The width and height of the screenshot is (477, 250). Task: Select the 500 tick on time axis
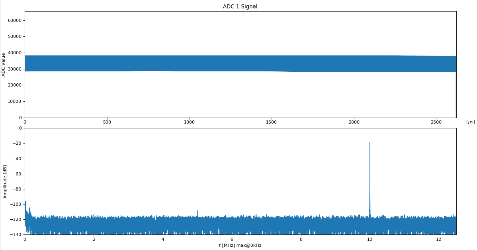107,122
